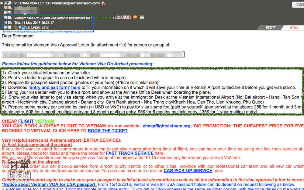Collapse the email header details

pos(2,3)
